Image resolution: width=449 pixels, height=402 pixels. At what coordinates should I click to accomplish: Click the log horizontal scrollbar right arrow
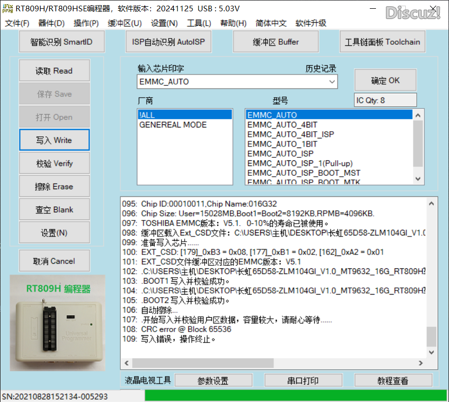coord(421,362)
